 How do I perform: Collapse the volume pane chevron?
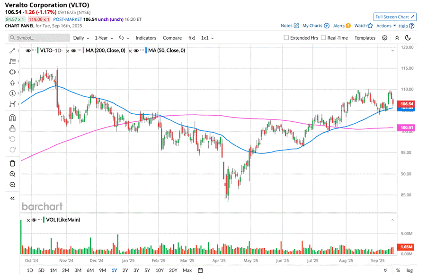tap(392, 220)
